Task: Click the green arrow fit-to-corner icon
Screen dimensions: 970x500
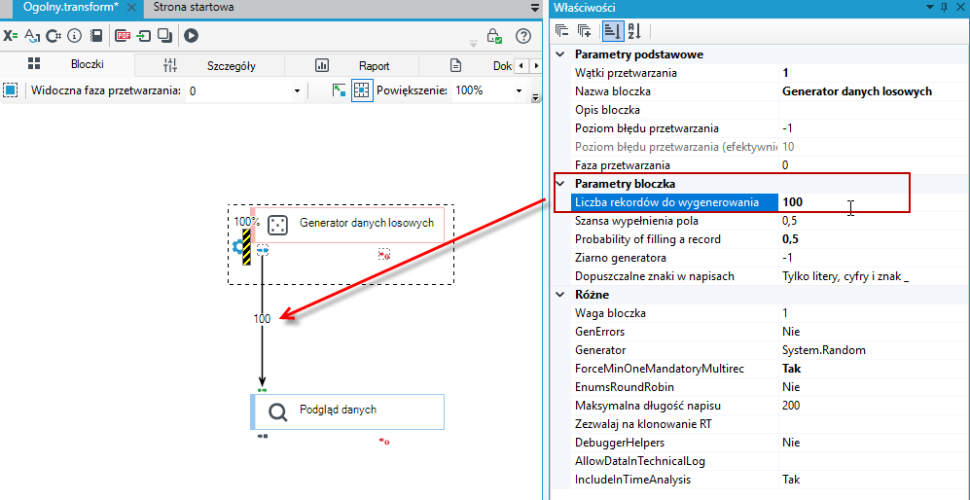Action: (x=339, y=90)
